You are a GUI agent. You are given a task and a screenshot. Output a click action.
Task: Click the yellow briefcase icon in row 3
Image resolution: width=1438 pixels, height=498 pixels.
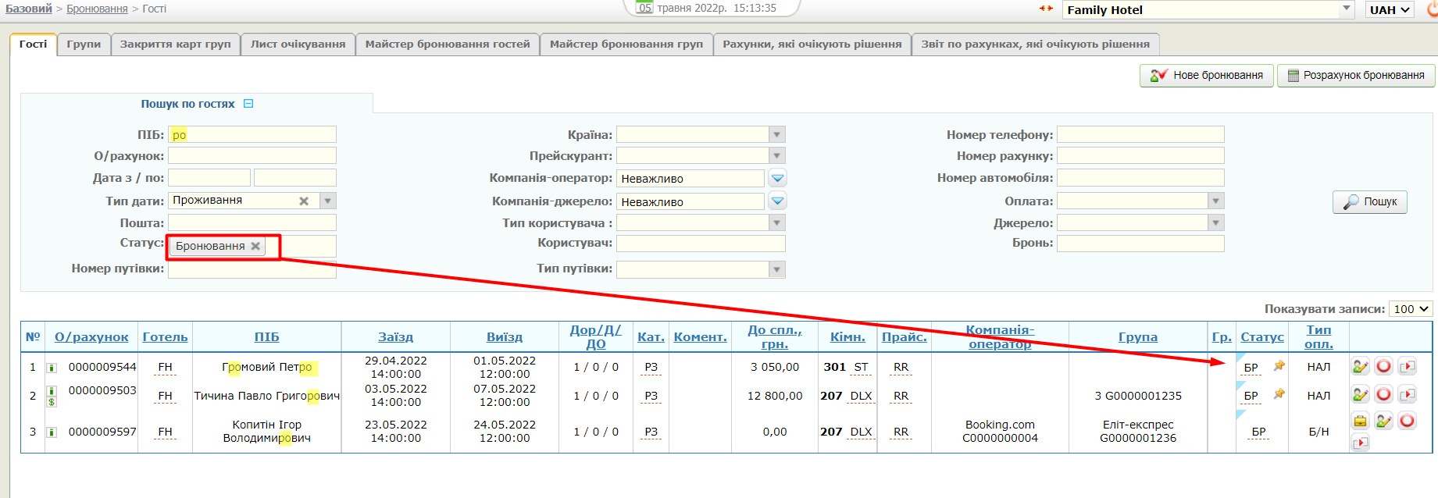tap(1360, 422)
